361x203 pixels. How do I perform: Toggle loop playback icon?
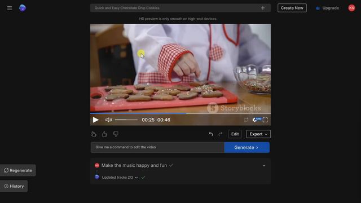[246, 120]
